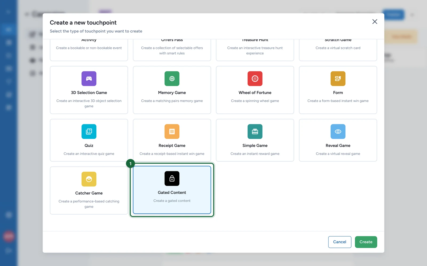The image size is (427, 266).
Task: Click 'Create an instant reward game' text
Action: 255,154
